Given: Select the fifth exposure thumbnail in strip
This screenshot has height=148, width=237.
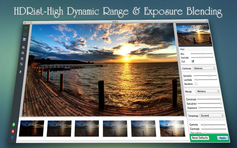Looking at the screenshot, I should [143, 129].
